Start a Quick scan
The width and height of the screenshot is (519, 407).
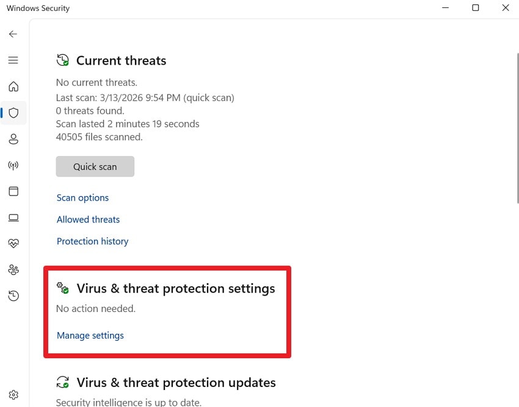[95, 166]
